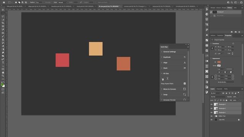This screenshot has width=244, height=137.
Task: Select the Eraser tool
Action: click(3, 46)
